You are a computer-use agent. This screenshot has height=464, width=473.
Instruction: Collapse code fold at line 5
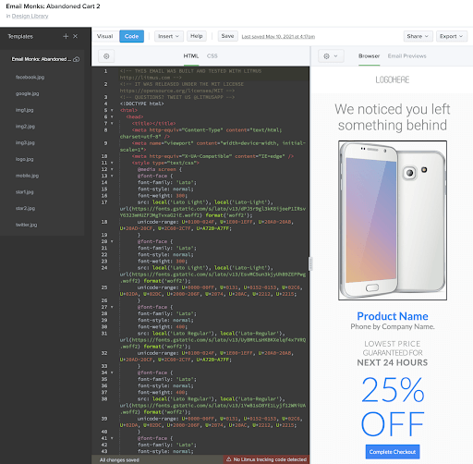point(112,110)
